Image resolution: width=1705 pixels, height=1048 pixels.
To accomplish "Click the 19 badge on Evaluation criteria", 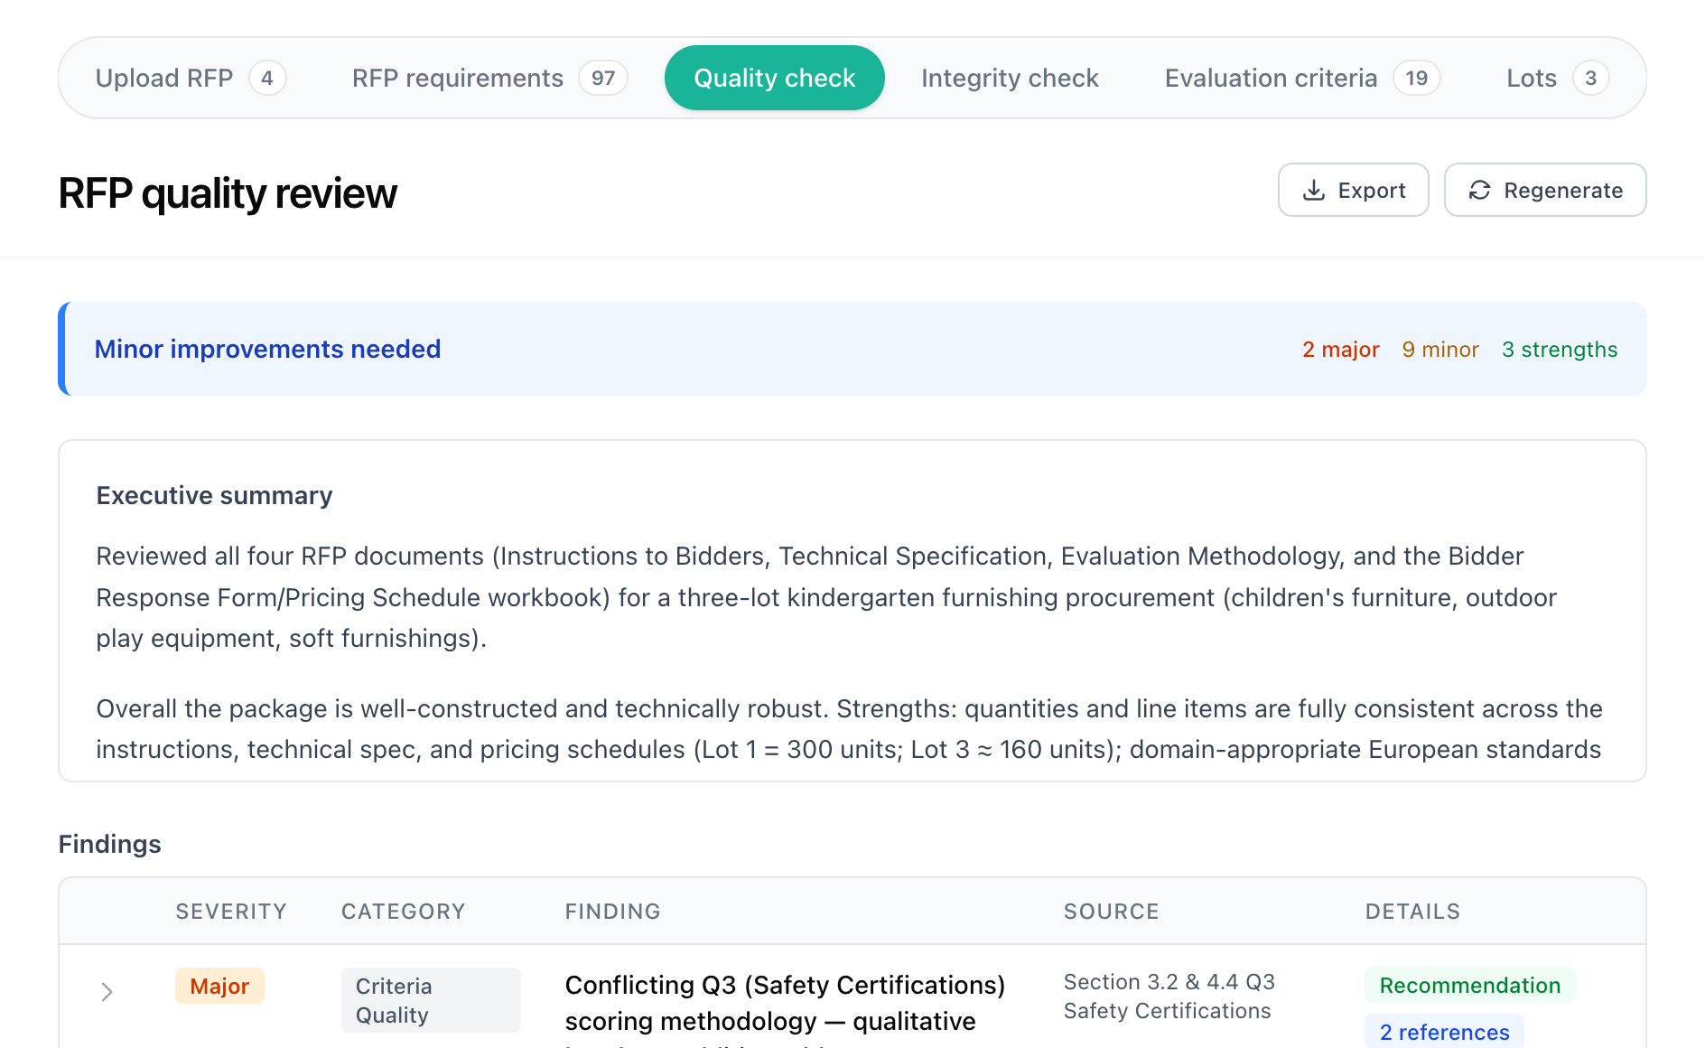I will [1416, 79].
